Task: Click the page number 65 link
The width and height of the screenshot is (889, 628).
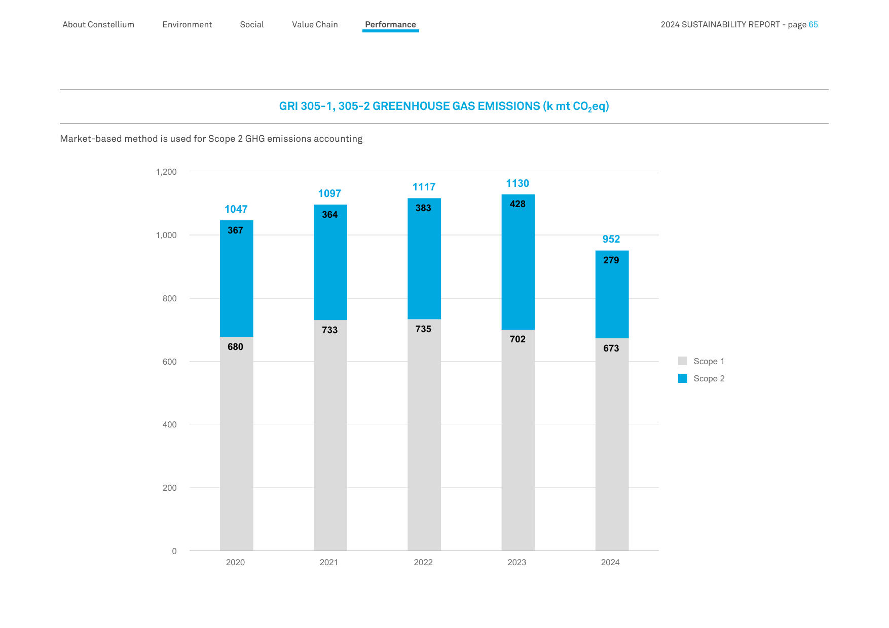Action: (x=813, y=24)
